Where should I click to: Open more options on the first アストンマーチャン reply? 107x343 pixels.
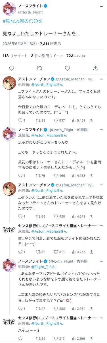click(102, 79)
